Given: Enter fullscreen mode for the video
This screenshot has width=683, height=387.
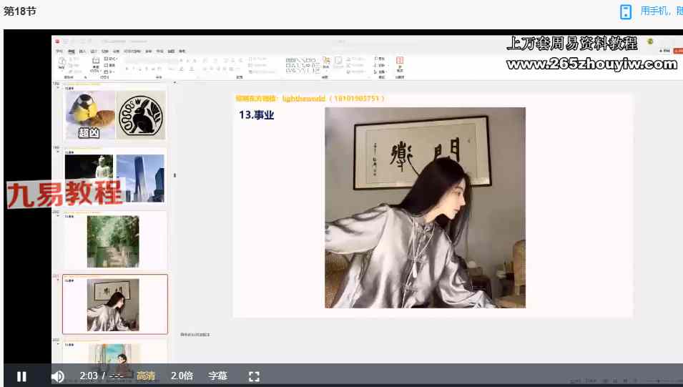Looking at the screenshot, I should pos(253,376).
